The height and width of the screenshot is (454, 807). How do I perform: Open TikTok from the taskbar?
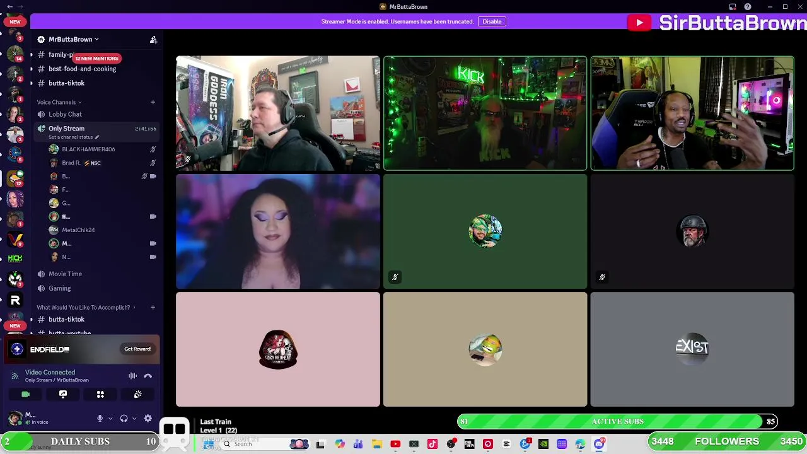point(433,445)
